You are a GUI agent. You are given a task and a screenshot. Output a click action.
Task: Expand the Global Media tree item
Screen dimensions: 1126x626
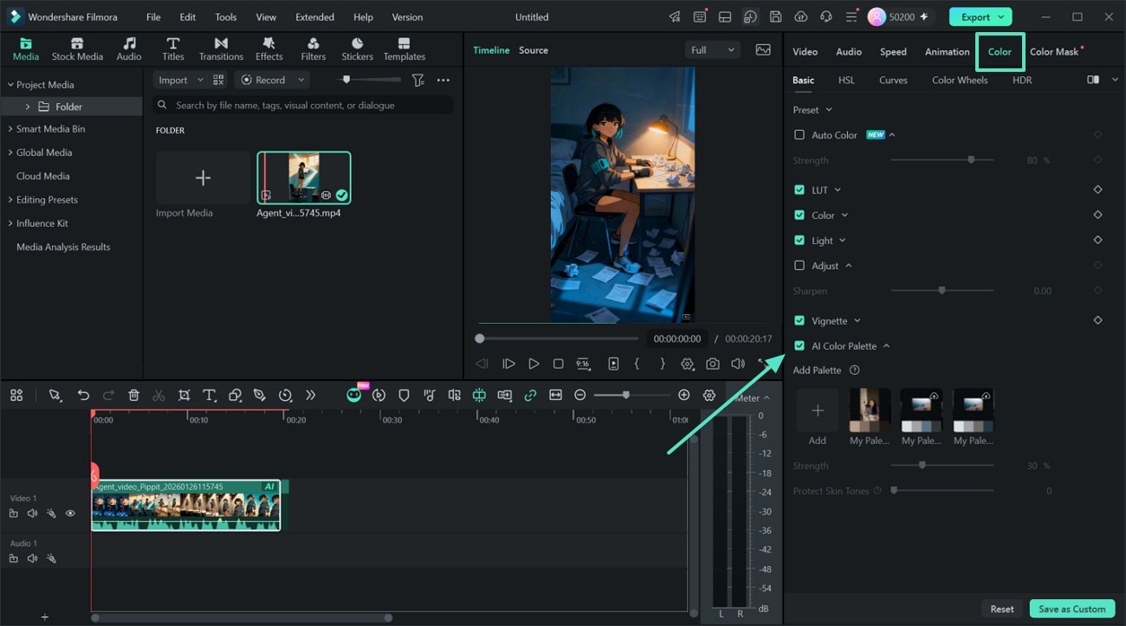click(11, 152)
